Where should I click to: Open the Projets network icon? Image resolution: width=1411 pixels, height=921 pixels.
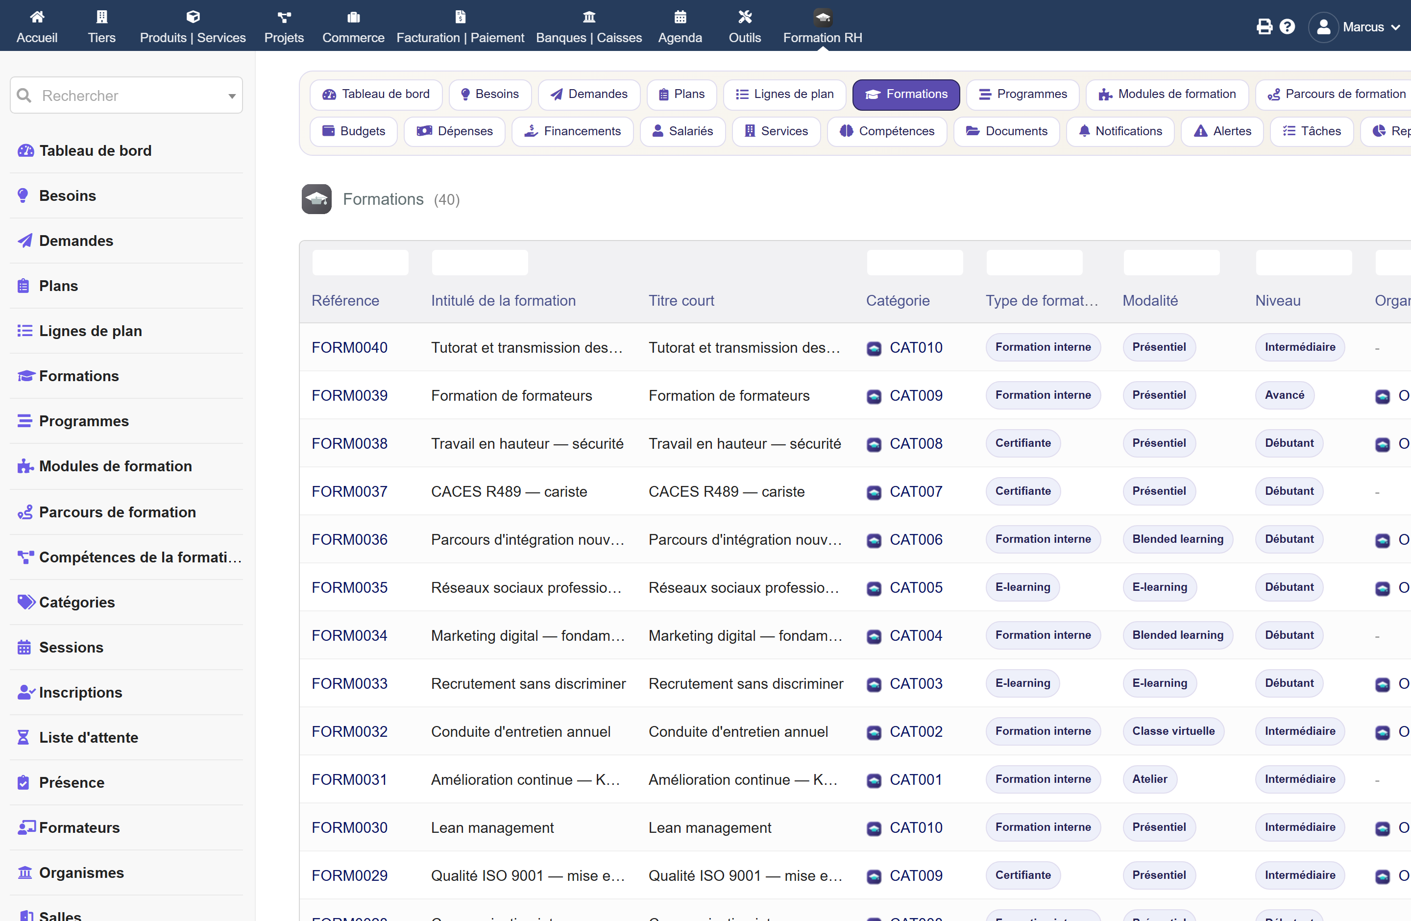284,17
